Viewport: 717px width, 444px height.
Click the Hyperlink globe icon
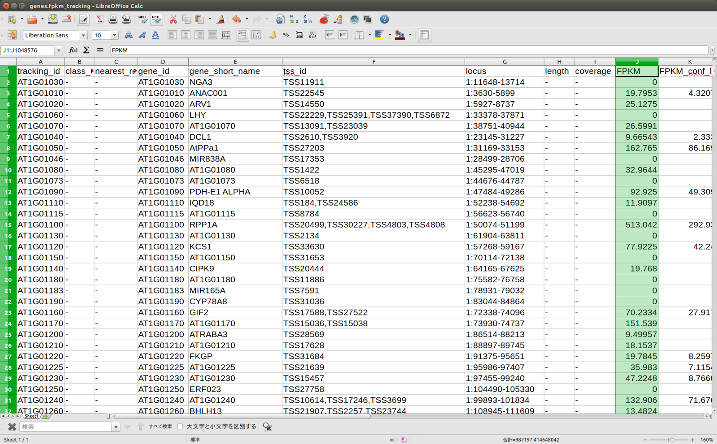click(x=281, y=19)
